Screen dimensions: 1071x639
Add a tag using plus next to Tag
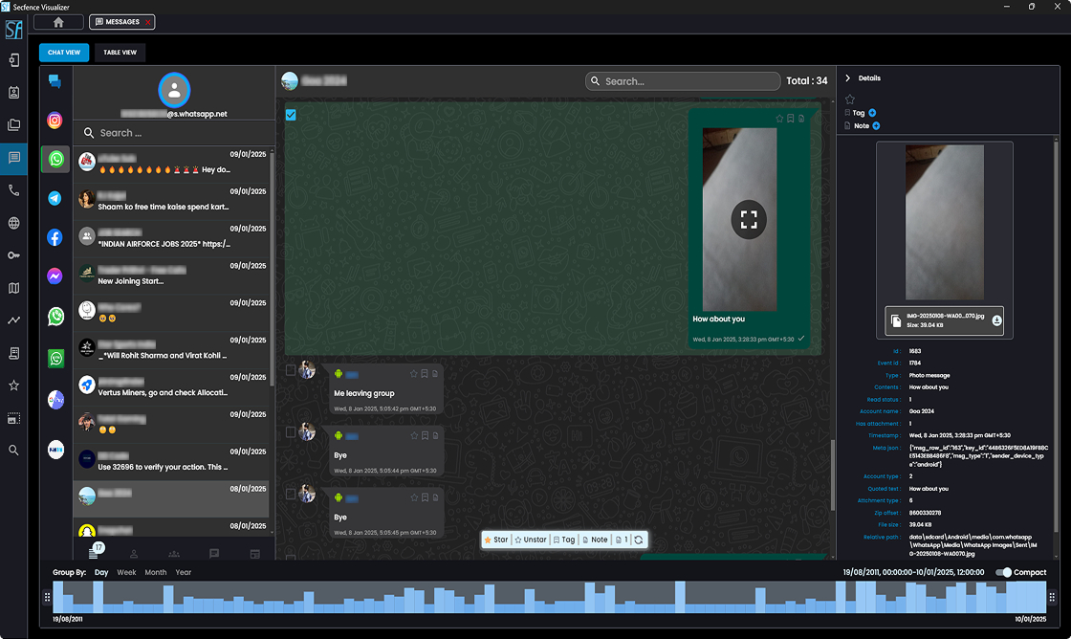click(872, 113)
